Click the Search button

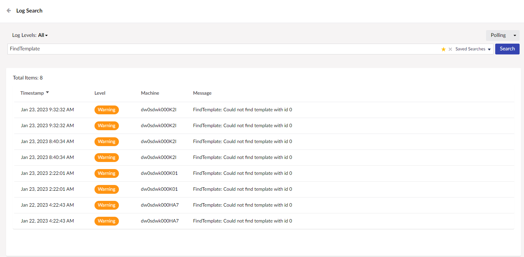pos(507,49)
